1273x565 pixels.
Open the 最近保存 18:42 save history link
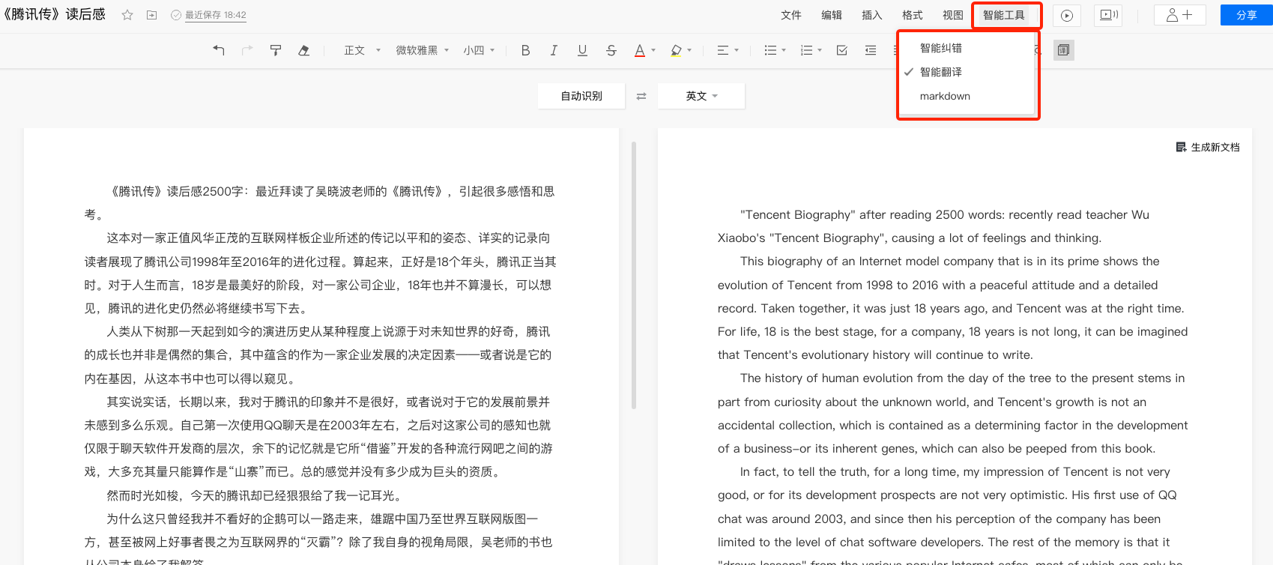216,15
